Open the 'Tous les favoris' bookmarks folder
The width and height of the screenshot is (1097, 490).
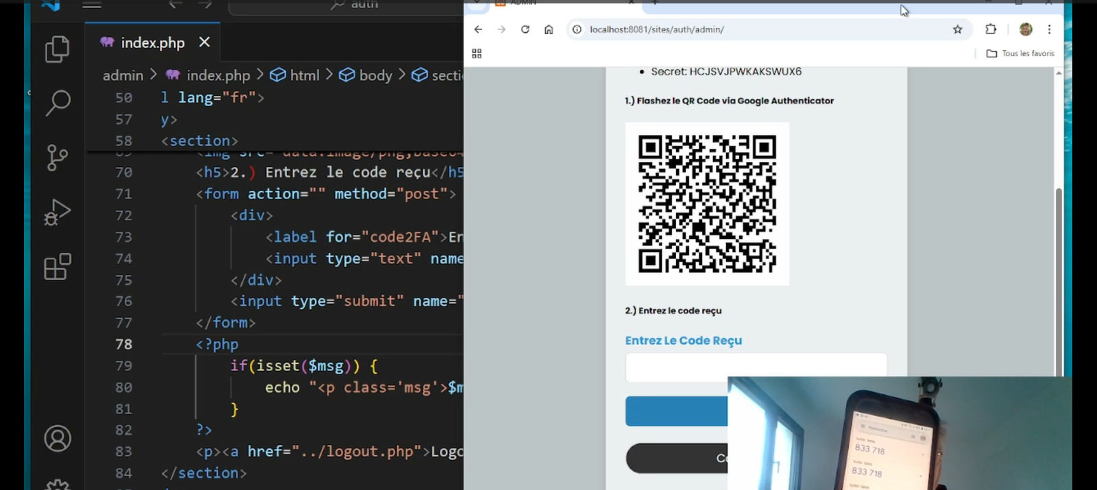1020,53
